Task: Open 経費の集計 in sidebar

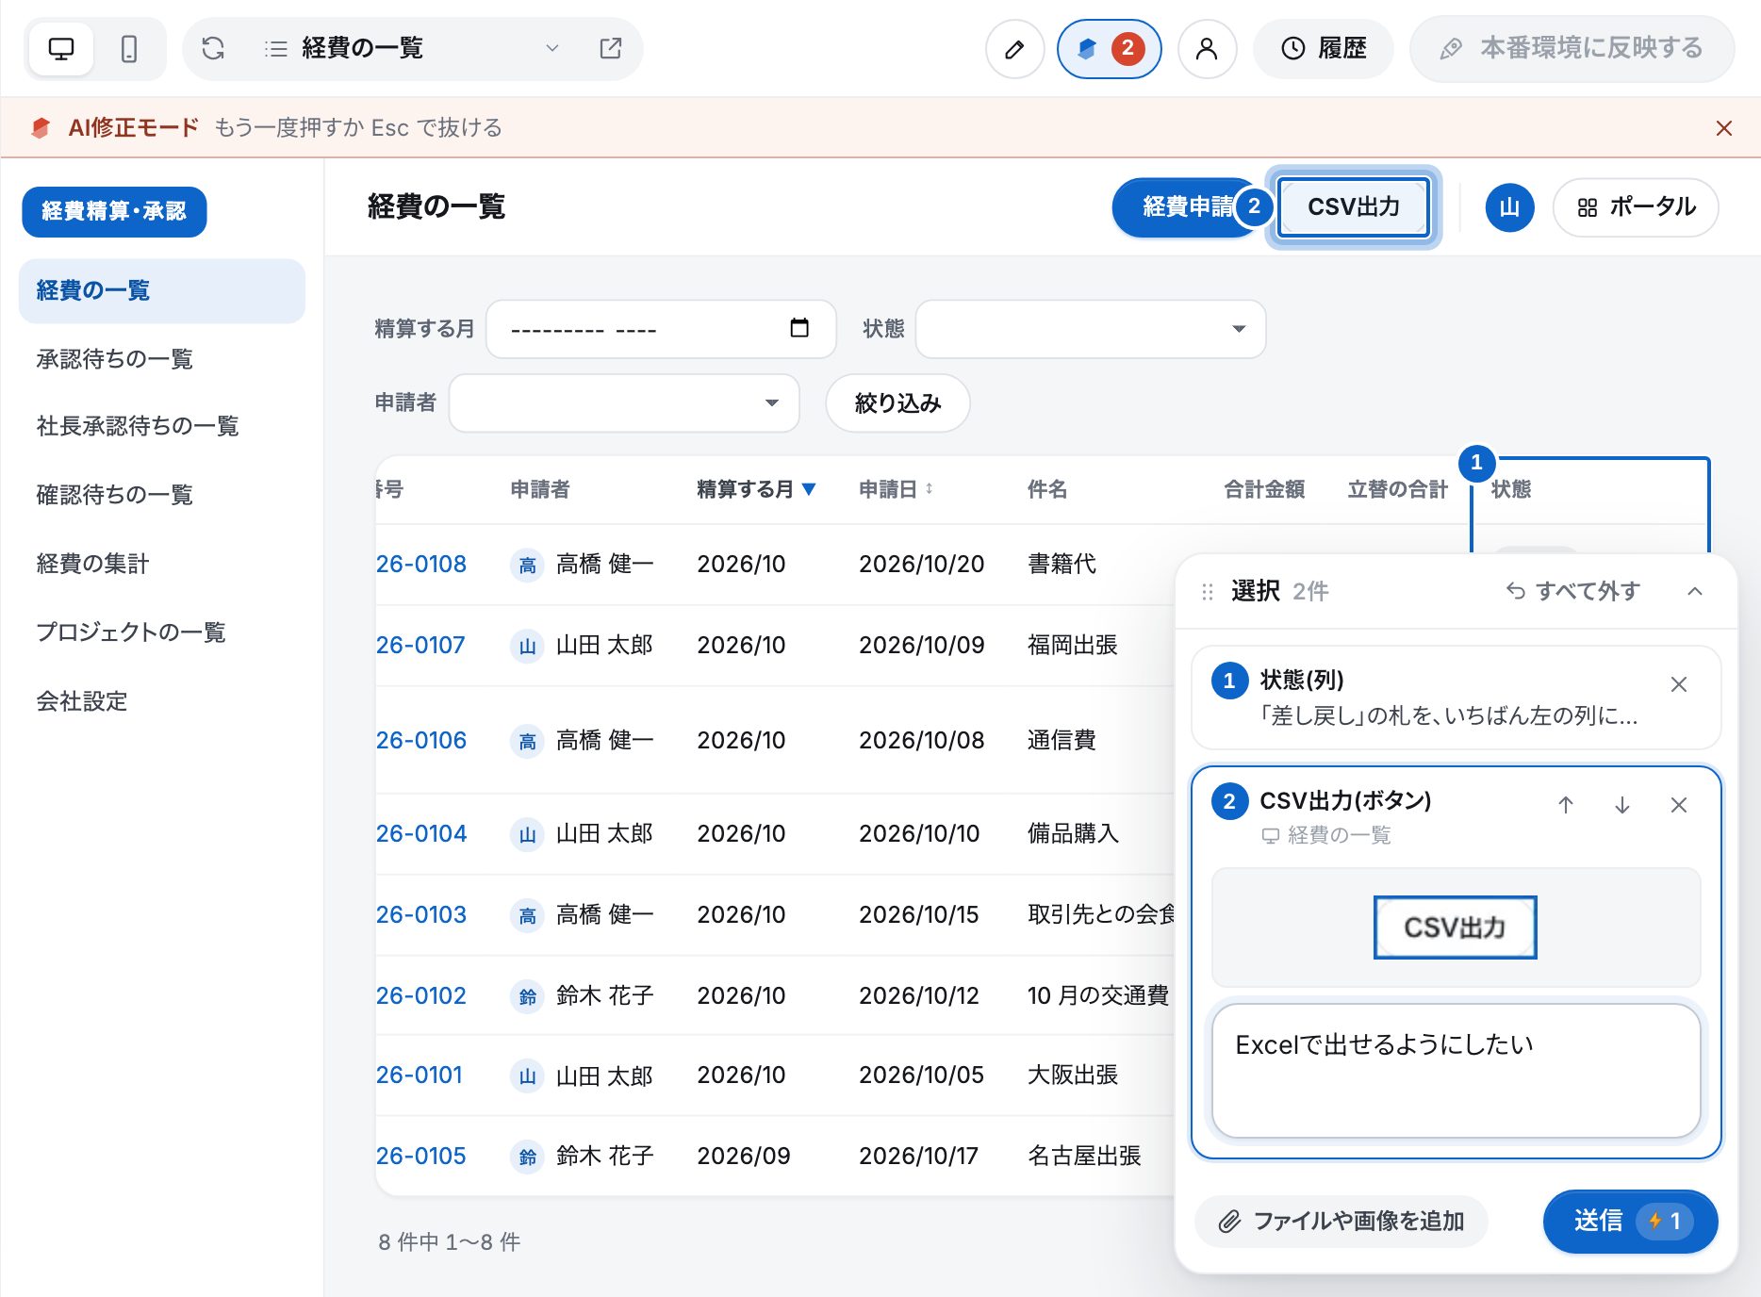Action: 161,564
